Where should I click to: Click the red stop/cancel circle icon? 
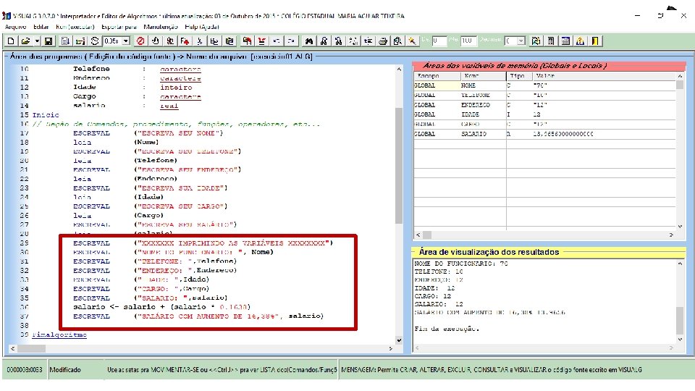(x=140, y=41)
